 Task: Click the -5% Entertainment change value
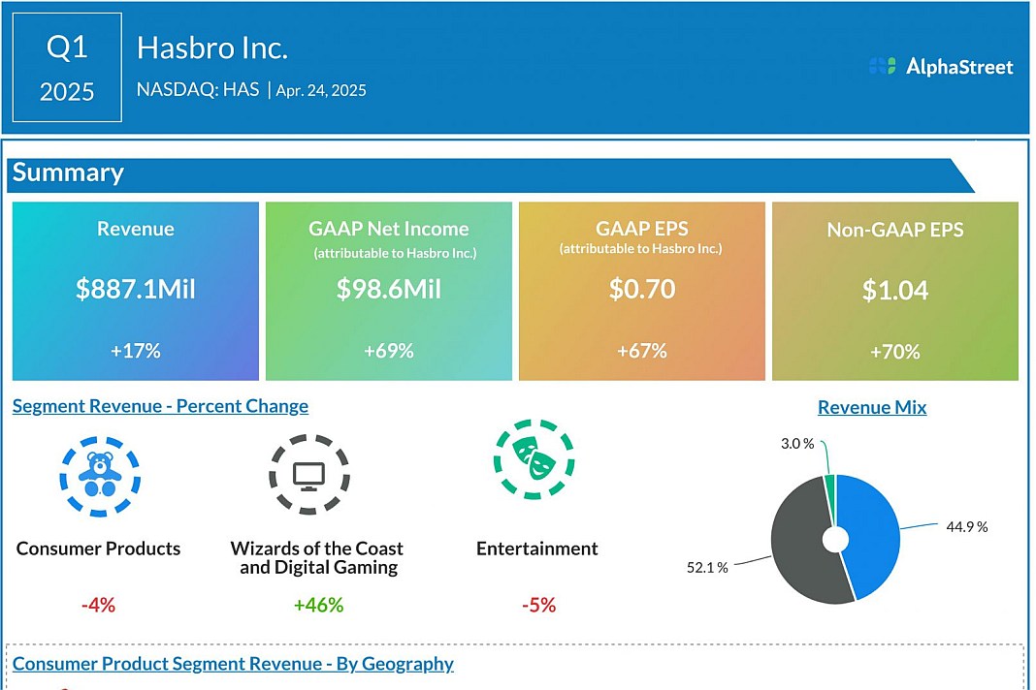pos(539,605)
